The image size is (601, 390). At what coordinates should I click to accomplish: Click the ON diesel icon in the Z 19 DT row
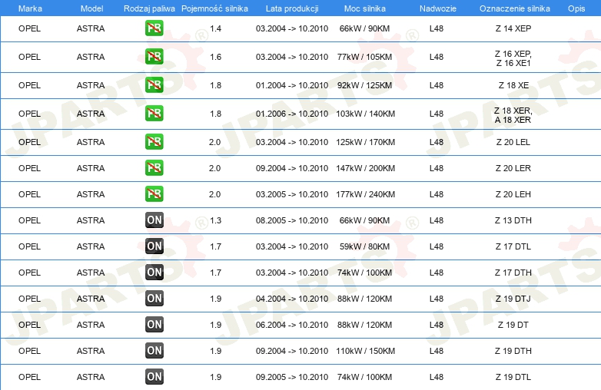(x=154, y=325)
